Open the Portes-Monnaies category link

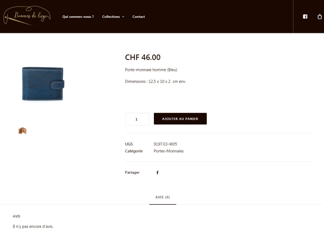(168, 151)
